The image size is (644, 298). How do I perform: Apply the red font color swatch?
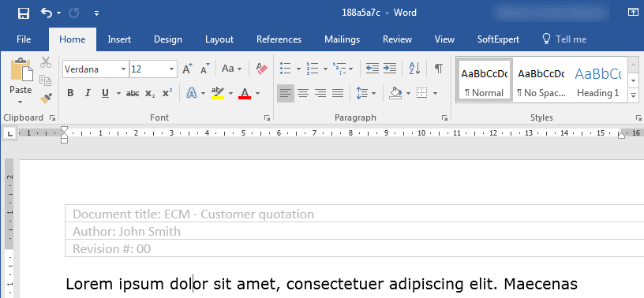[245, 94]
